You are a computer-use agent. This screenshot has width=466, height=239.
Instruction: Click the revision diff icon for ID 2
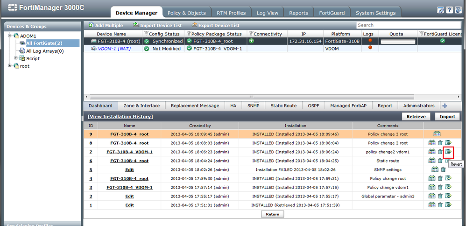point(432,196)
